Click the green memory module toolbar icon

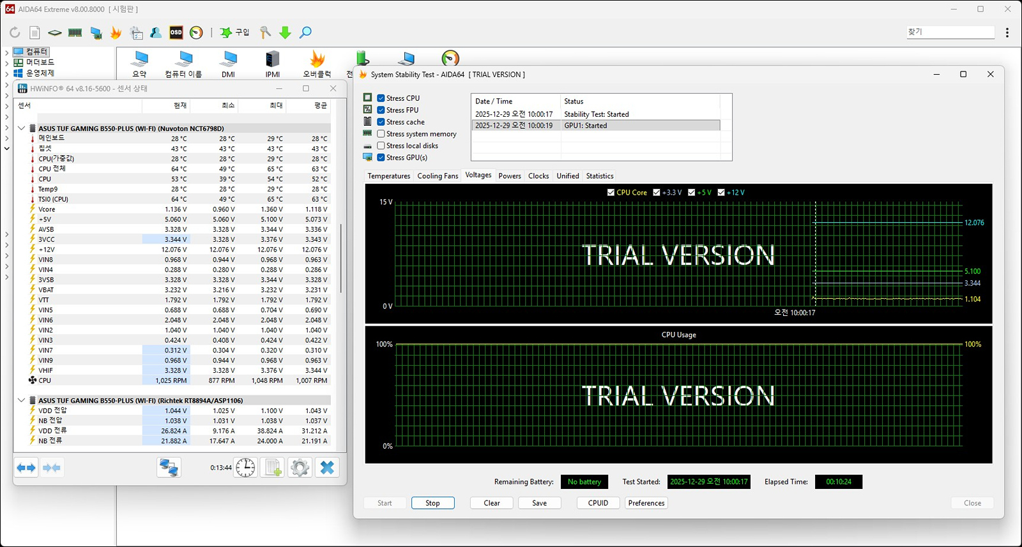click(x=75, y=32)
